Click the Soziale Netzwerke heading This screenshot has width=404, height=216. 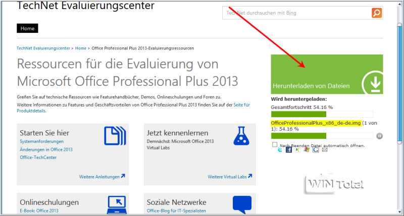176,202
